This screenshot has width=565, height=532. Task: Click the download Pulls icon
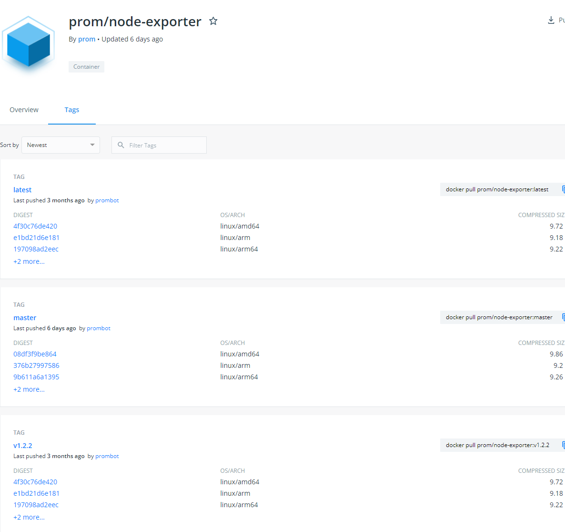click(551, 20)
